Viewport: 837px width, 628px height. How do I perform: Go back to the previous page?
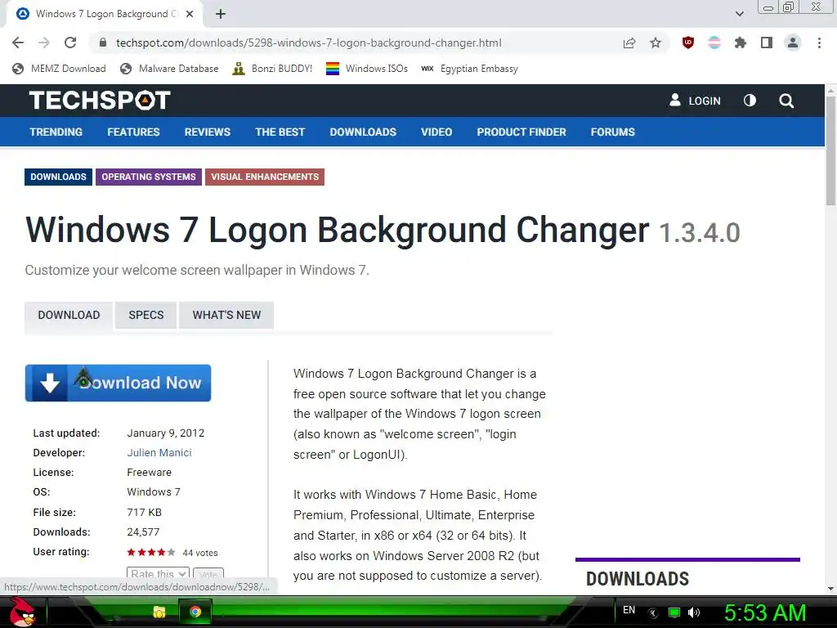(18, 43)
